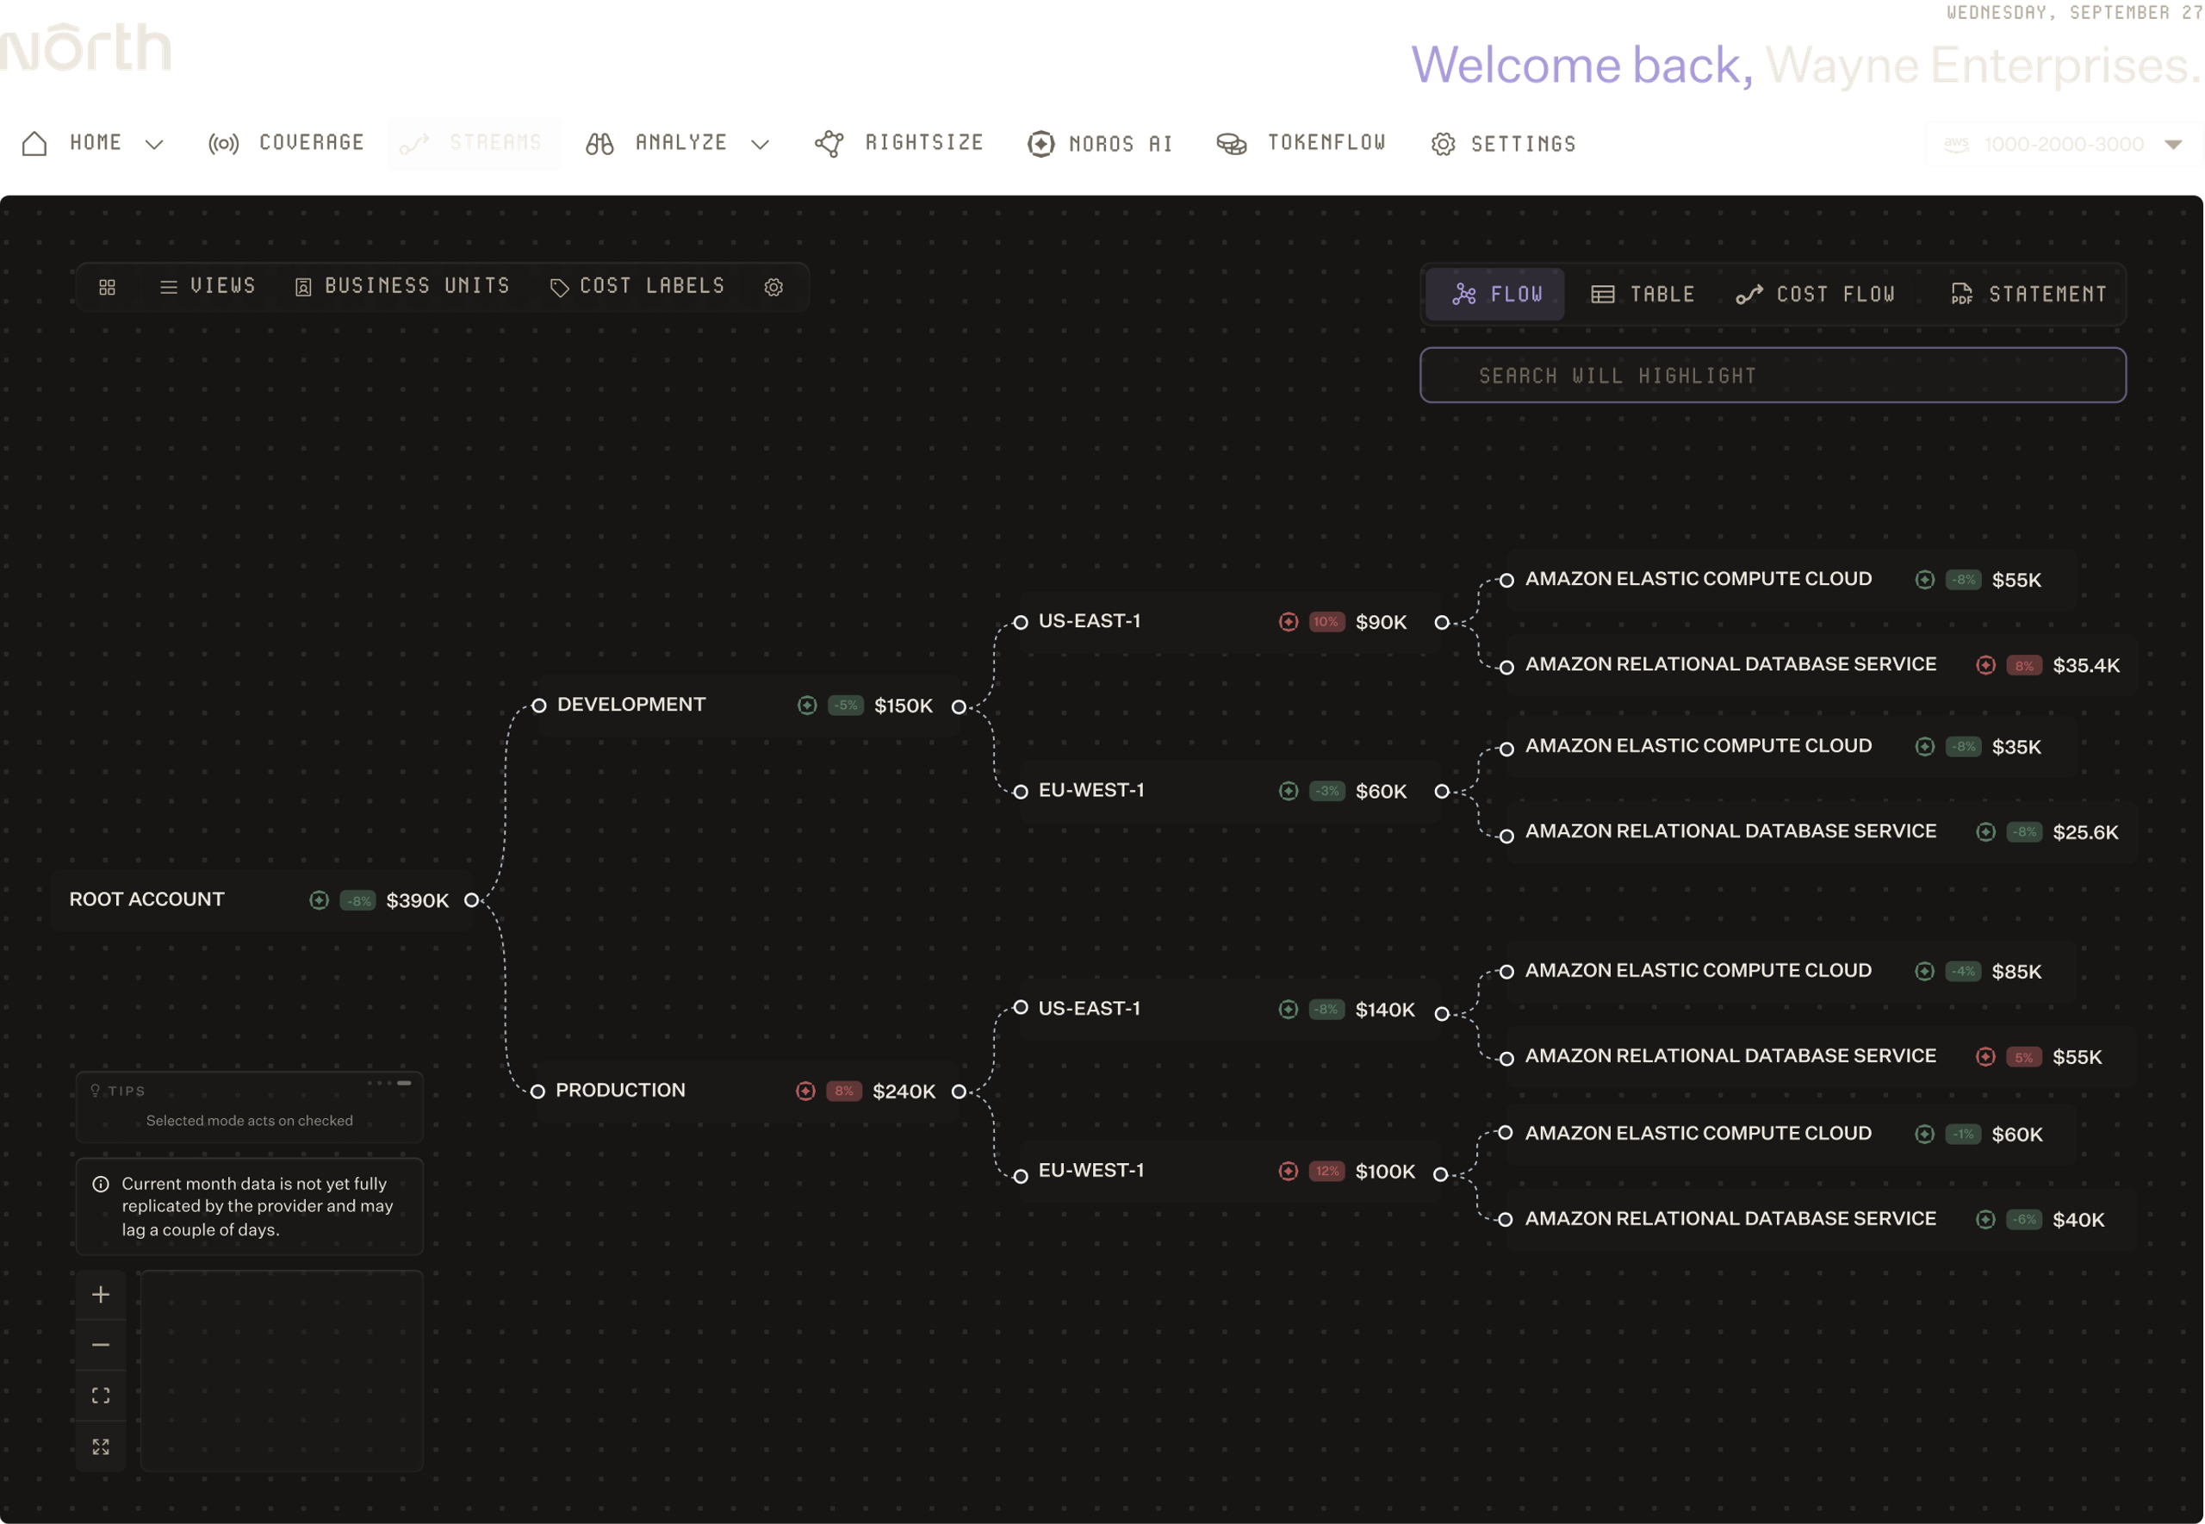Click insight icon on Elastic Compute Cloud $60K
The image size is (2205, 1524).
pos(1925,1134)
